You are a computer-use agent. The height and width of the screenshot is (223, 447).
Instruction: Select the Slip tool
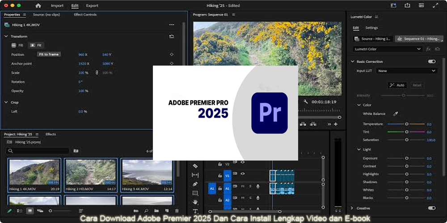coord(195,175)
